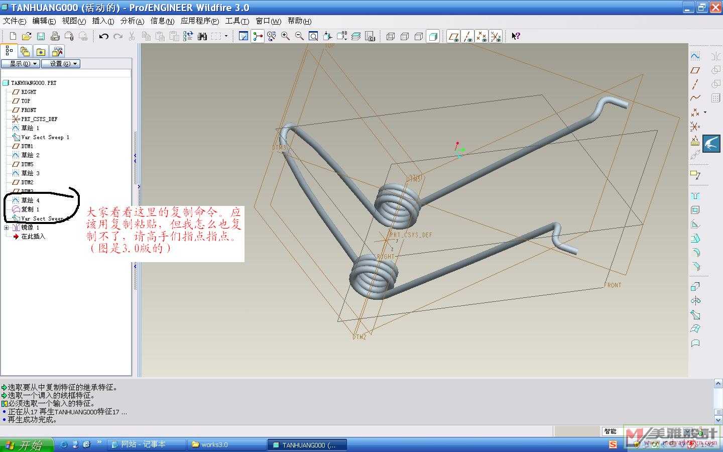Open the datum point tool flyout arrow
Image resolution: width=723 pixels, height=452 pixels.
point(705,112)
